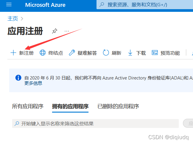193x143 pixels.
Task: Switch to 已删除的应用程序 tab
Action: click(118, 106)
